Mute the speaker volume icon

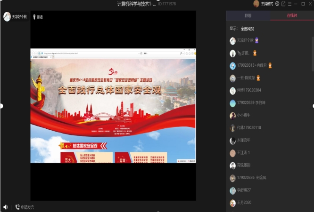tap(5, 207)
